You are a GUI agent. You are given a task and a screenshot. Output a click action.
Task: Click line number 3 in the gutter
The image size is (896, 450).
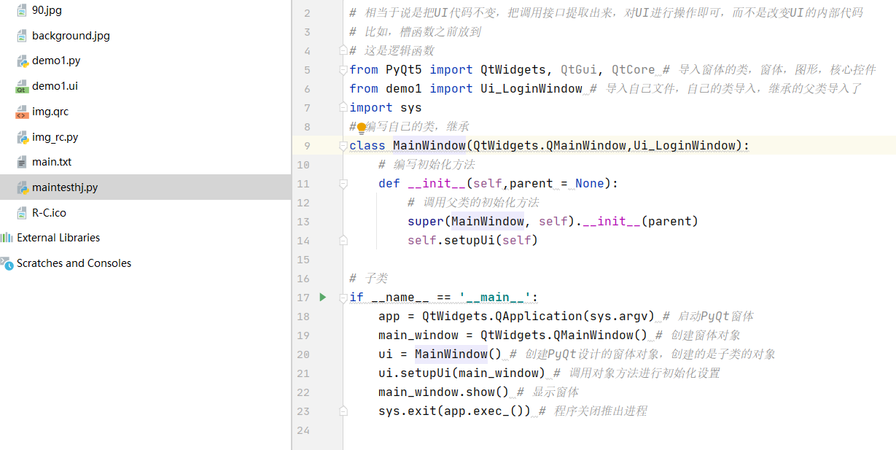pos(306,32)
